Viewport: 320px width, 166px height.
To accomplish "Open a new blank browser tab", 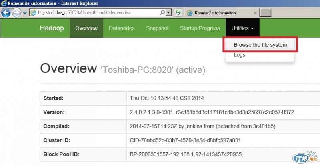I will (265, 13).
